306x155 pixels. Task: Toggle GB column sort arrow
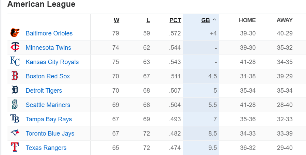[214, 20]
